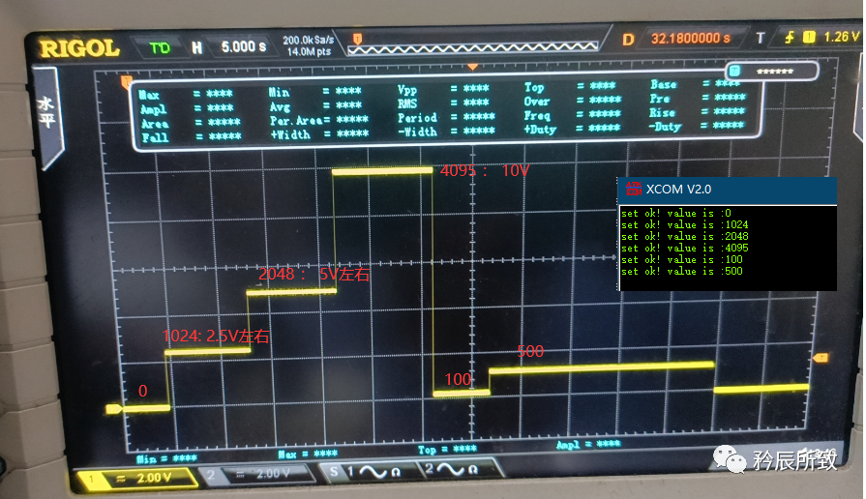Click the yellow channel 1 ground marker

pyautogui.click(x=113, y=409)
